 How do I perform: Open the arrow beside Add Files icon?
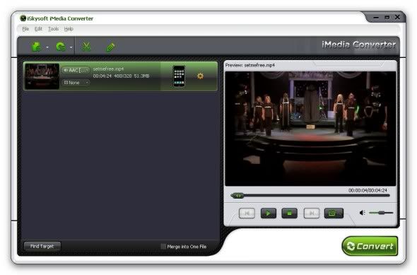47,47
